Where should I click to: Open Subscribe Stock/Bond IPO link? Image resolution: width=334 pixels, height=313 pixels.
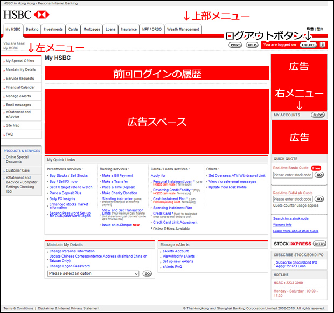(x=296, y=262)
